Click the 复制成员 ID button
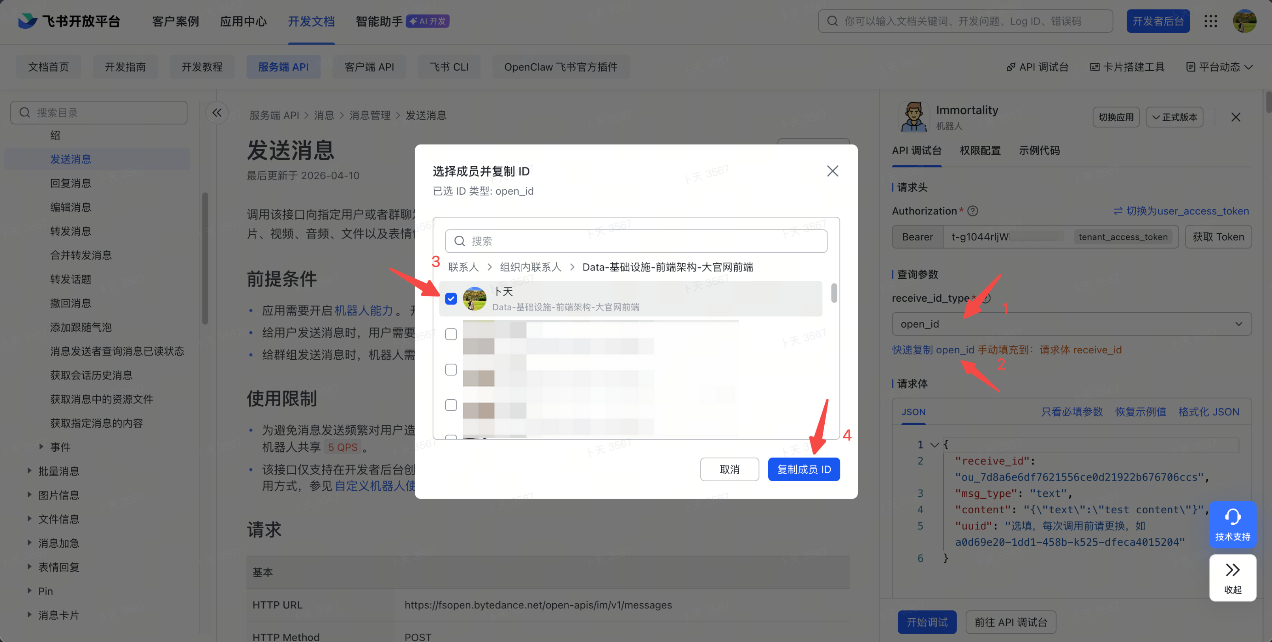1272x642 pixels. point(804,469)
